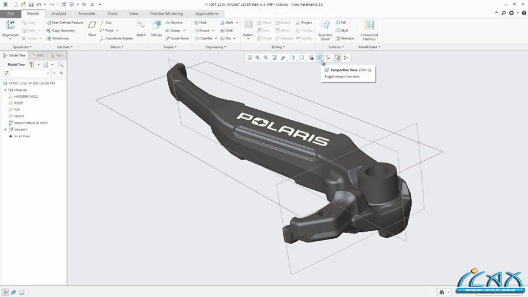Screen dimensions: 528x297
Task: Select the Shell tool
Action: click(x=226, y=31)
